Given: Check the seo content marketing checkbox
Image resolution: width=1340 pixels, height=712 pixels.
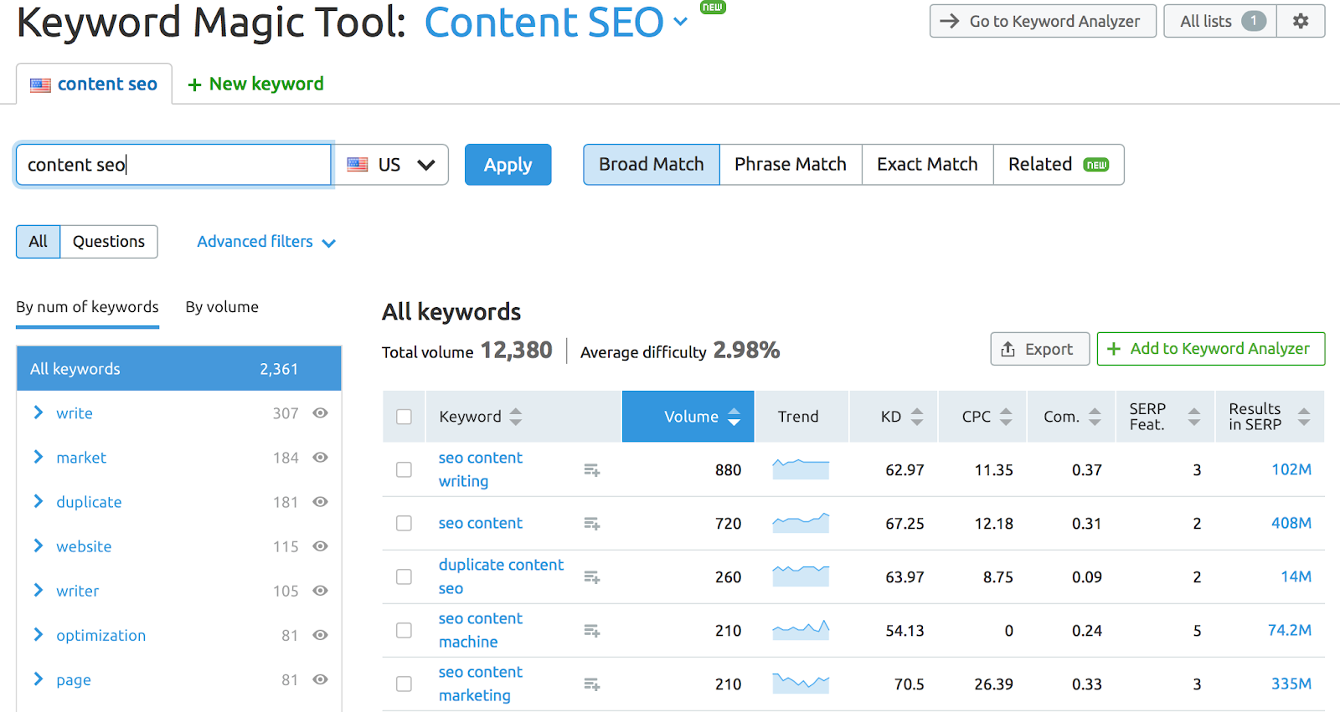Looking at the screenshot, I should (404, 684).
